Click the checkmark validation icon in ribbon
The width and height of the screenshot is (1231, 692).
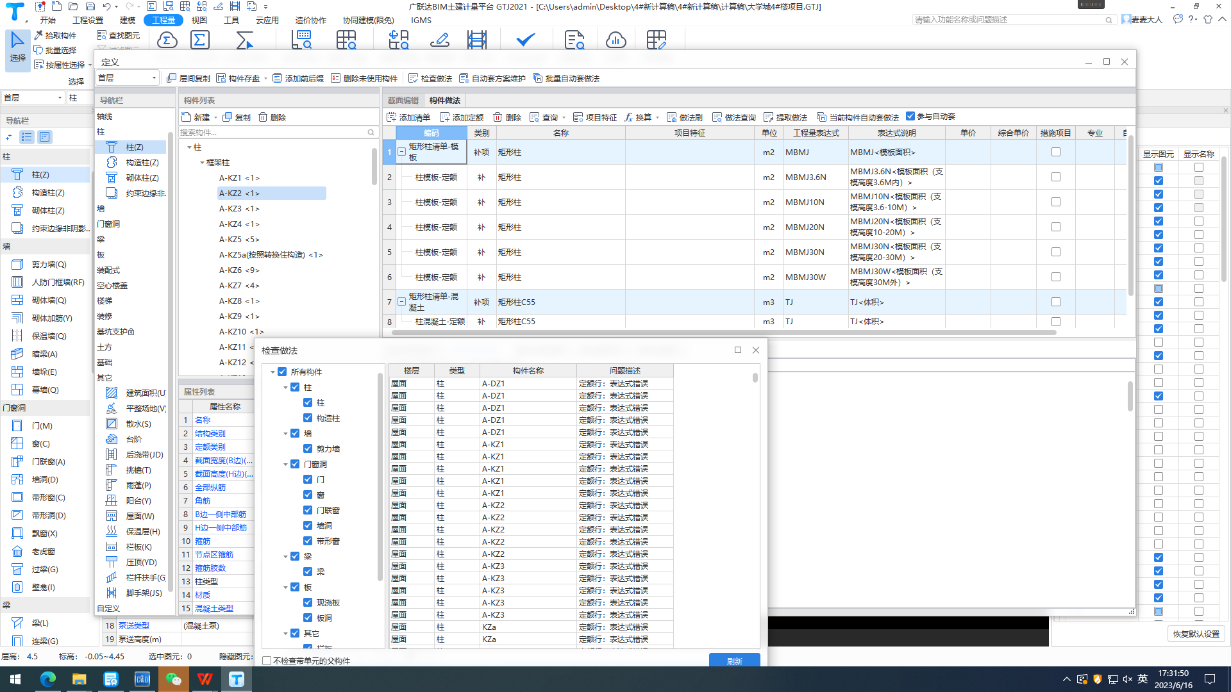pos(525,40)
